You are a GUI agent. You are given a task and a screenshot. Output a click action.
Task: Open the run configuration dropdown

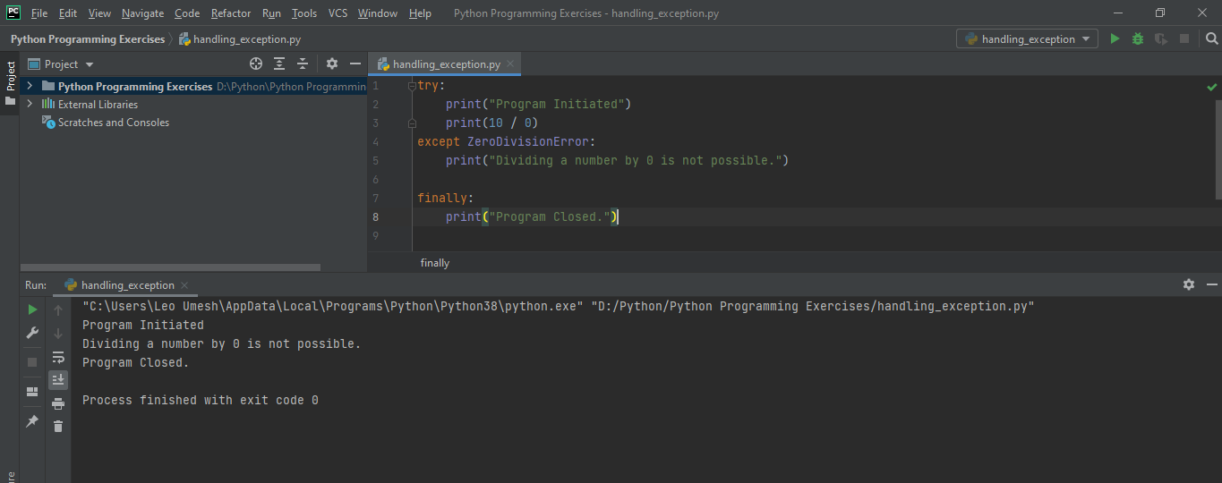[x=1028, y=39]
